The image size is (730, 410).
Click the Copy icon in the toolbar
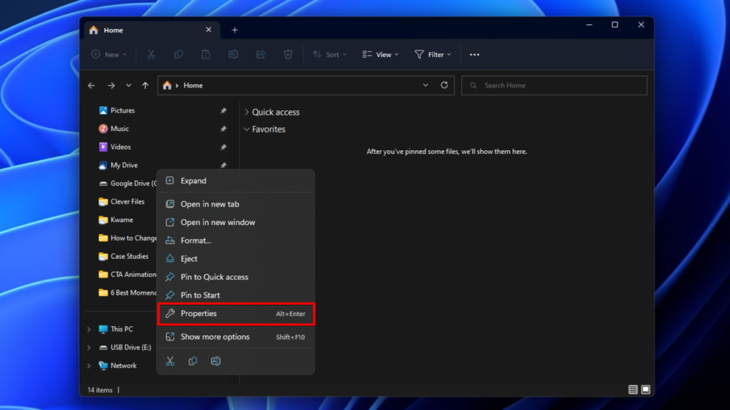178,54
